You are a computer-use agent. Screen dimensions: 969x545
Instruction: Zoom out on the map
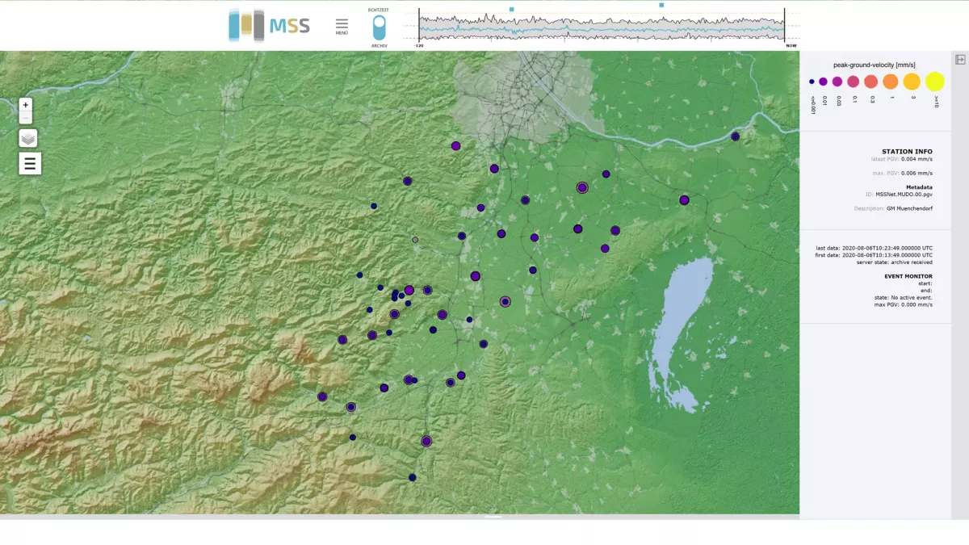pos(26,118)
